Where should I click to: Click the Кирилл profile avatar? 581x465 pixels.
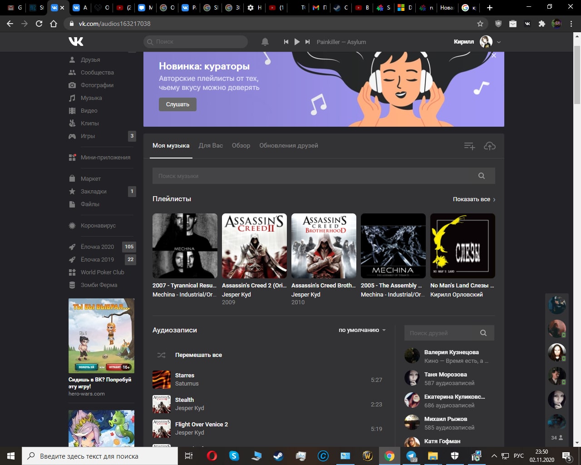(486, 42)
